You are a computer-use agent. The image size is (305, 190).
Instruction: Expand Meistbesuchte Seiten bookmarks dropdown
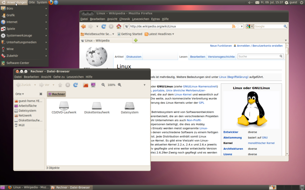click(113, 34)
